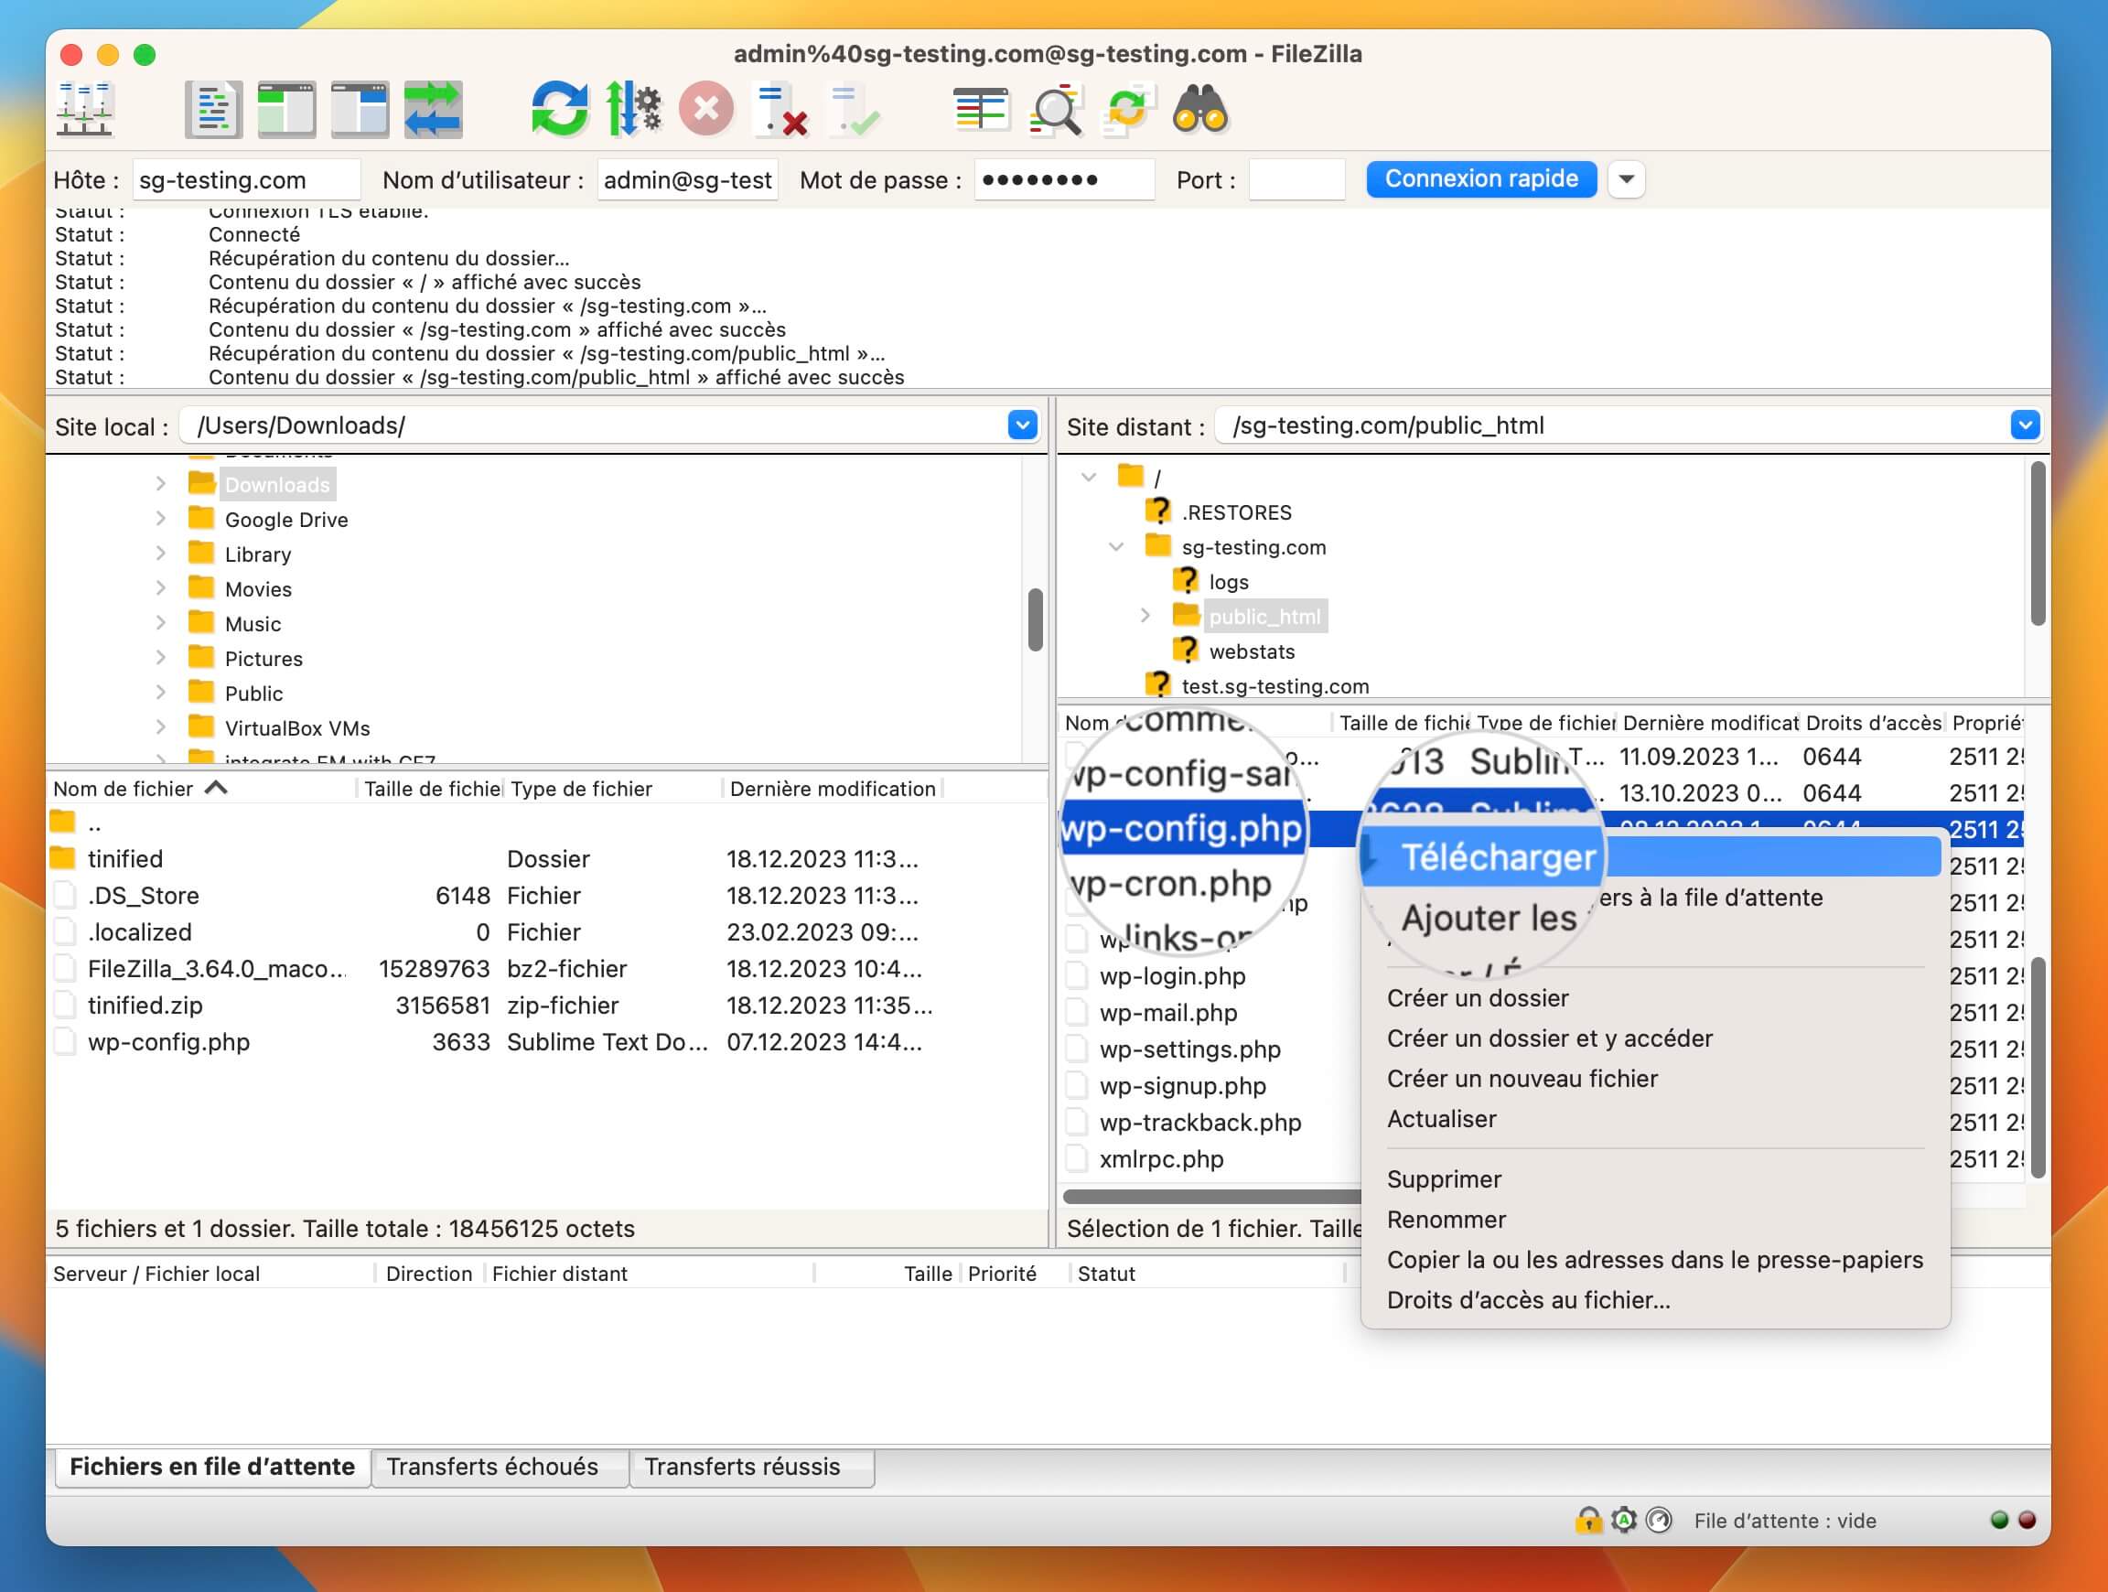
Task: Click the Port input field
Action: pos(1296,179)
